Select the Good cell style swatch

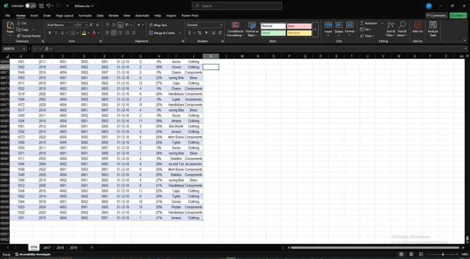pyautogui.click(x=273, y=33)
